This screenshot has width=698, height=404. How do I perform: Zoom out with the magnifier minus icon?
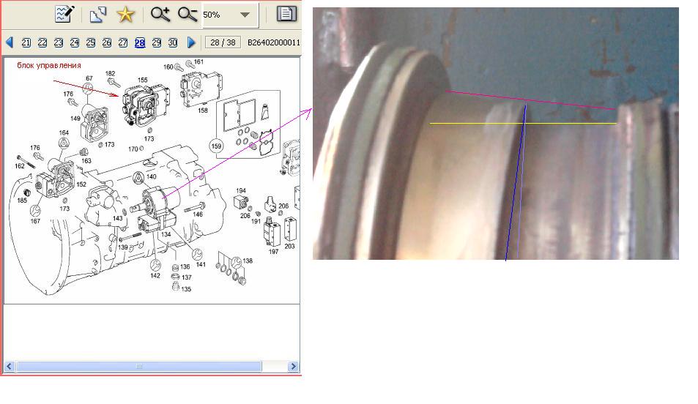point(187,14)
